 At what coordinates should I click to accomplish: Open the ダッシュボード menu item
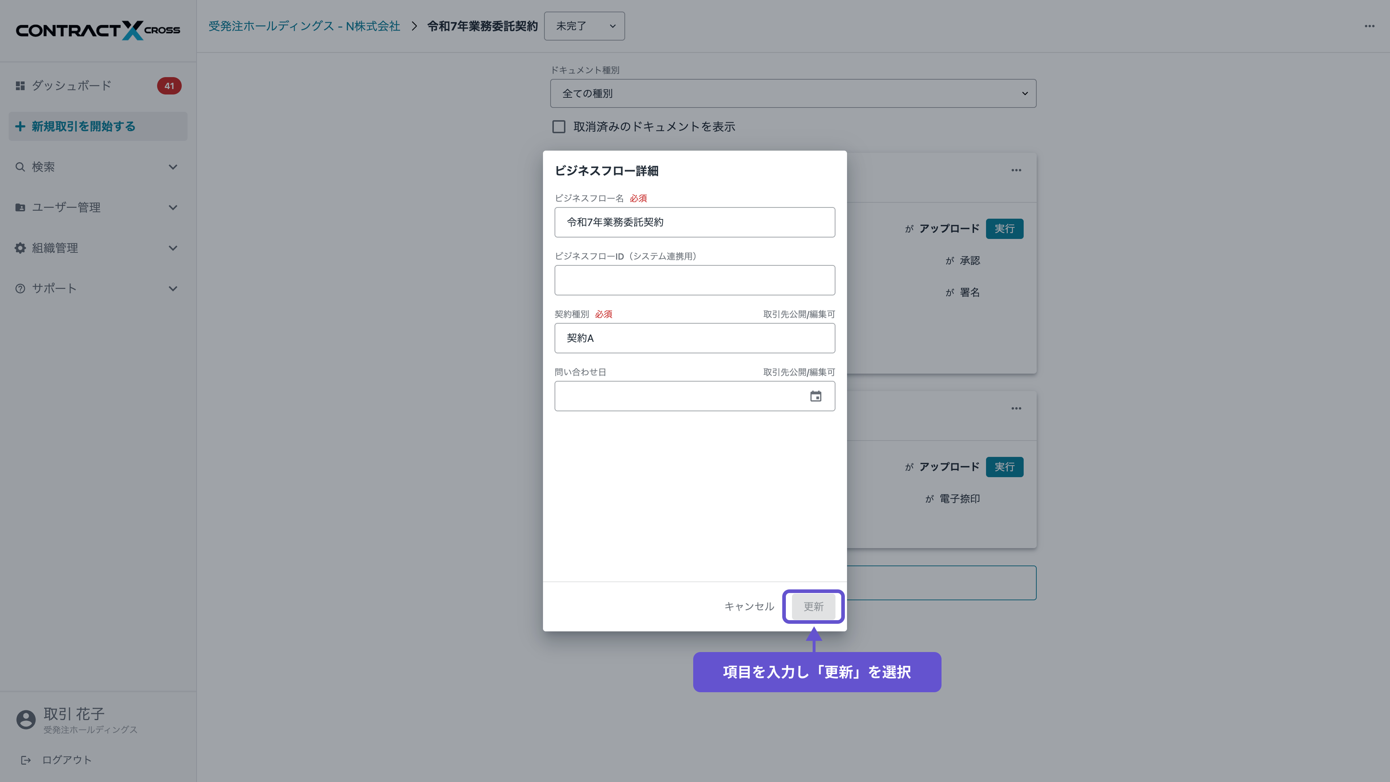click(x=71, y=86)
